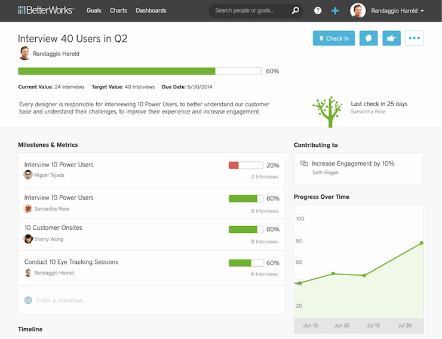Click the linked goal icon beside Increase Engagement
Viewport: 442px width, 339px height.
pos(304,164)
